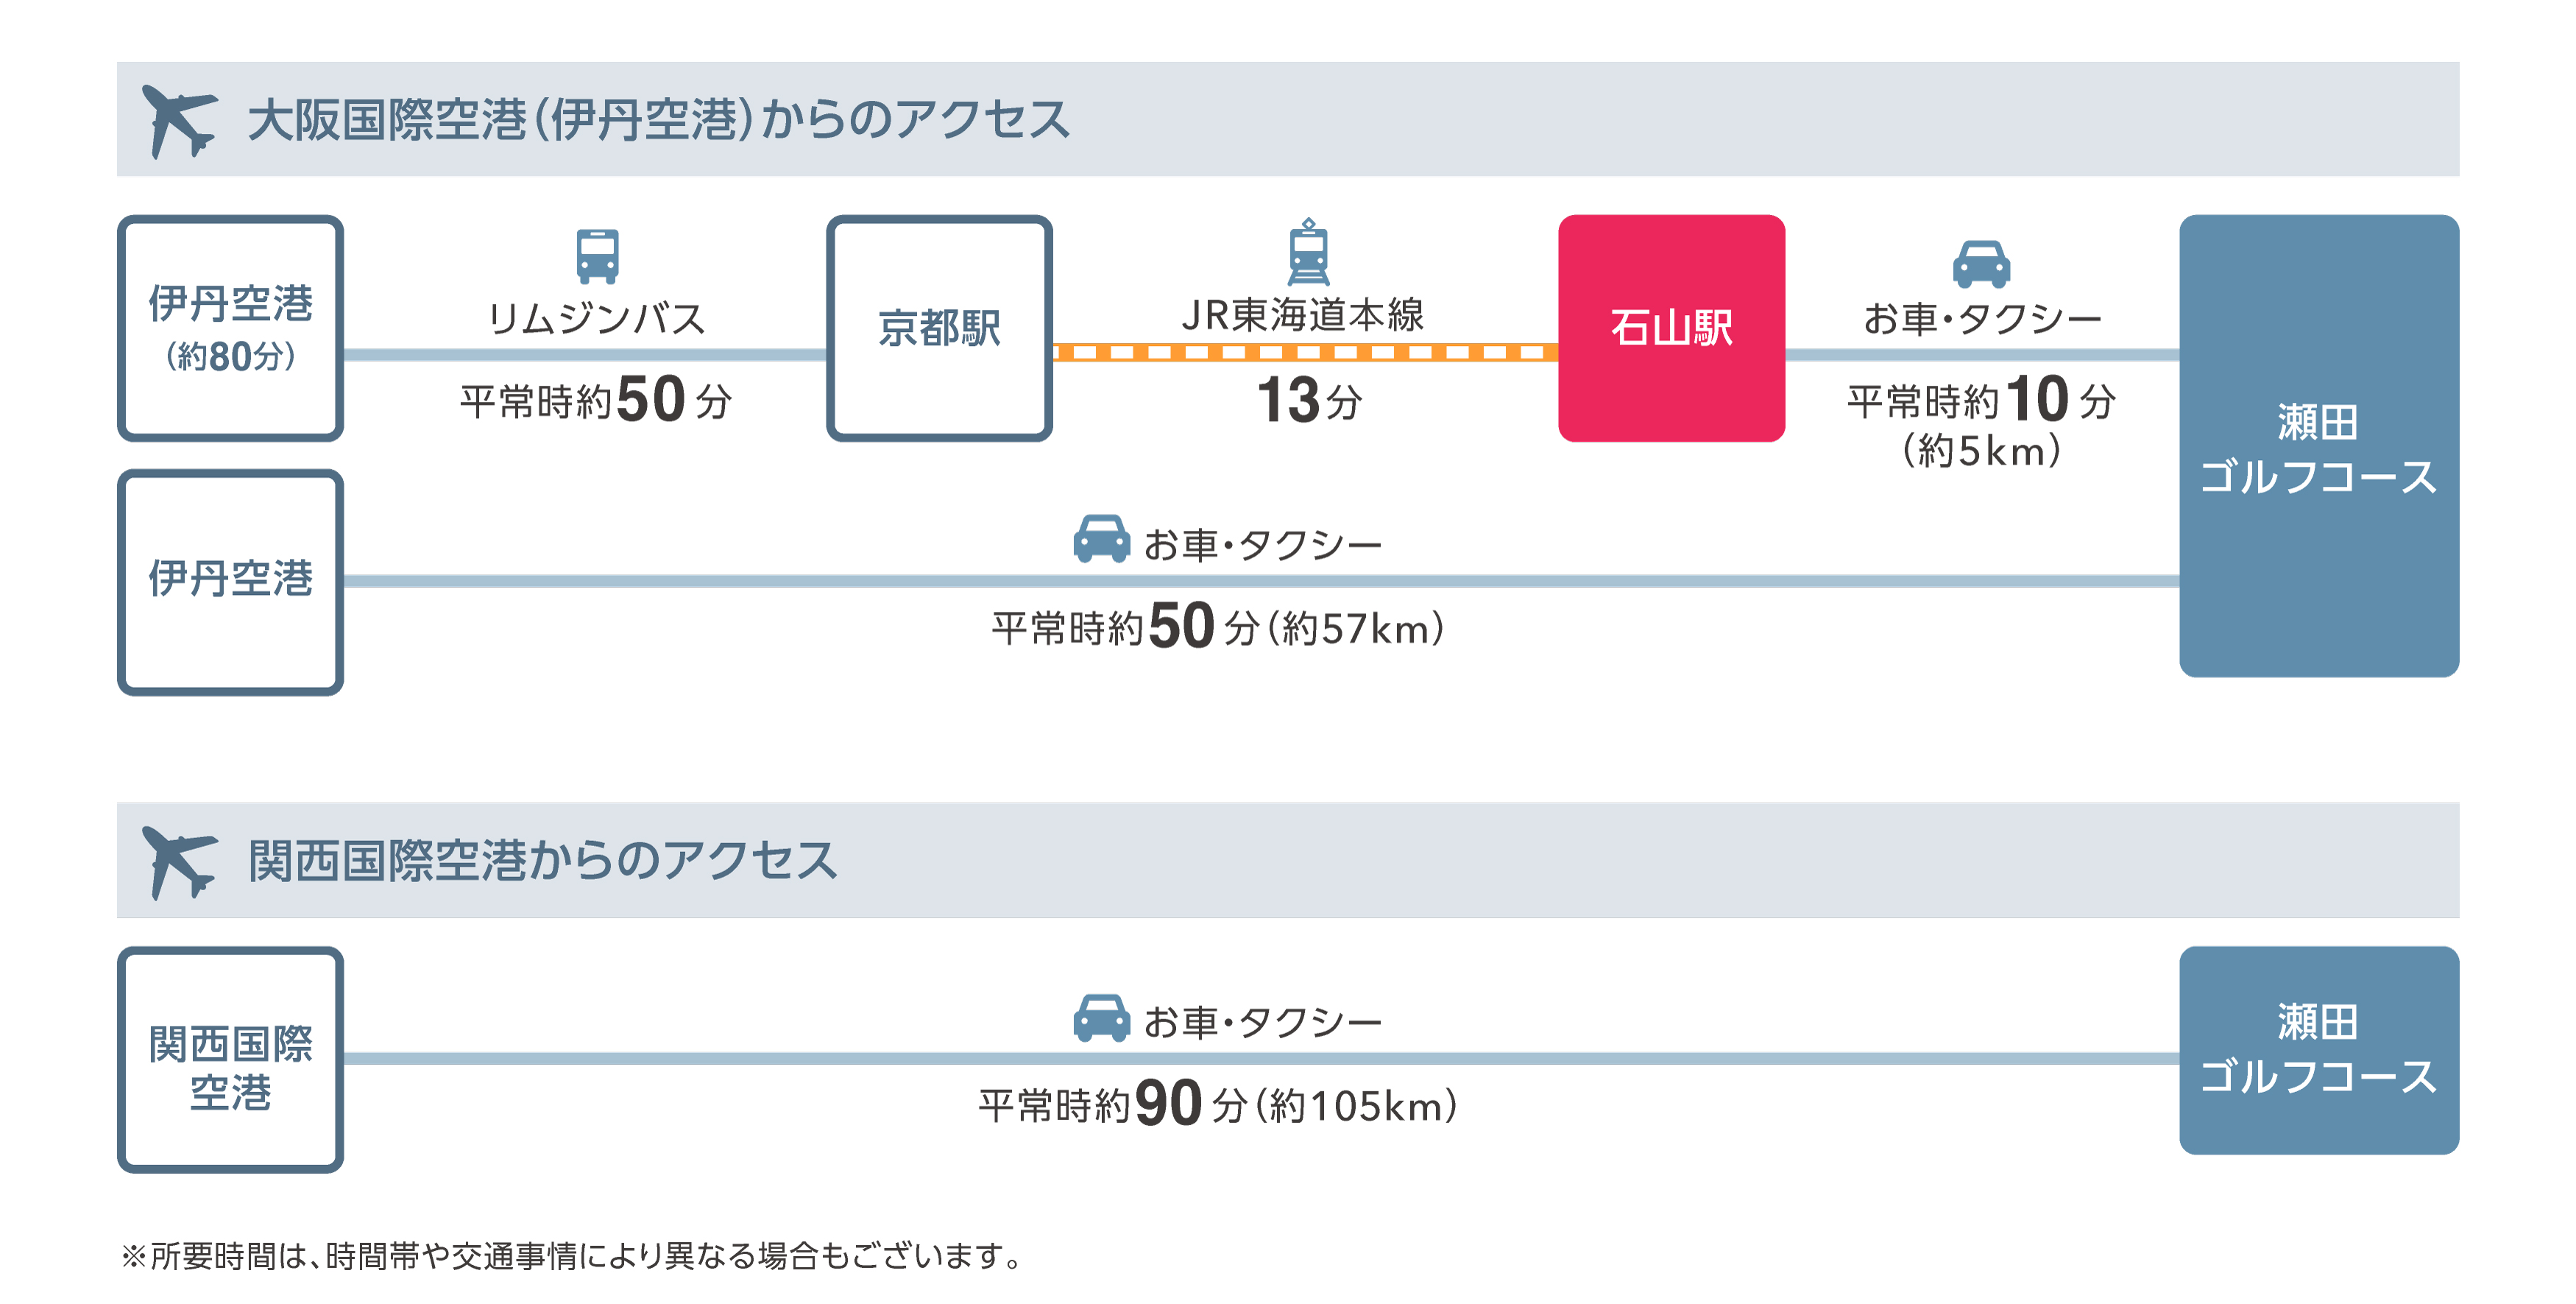This screenshot has width=2576, height=1304.
Task: Click the 関西国際空港 box
Action: tap(230, 1060)
